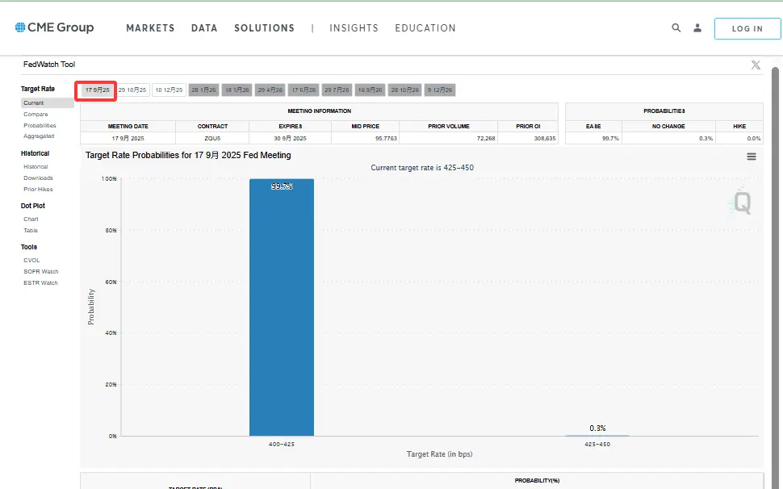Open the MARKETS menu
Screen dimensions: 783x489
pos(150,28)
